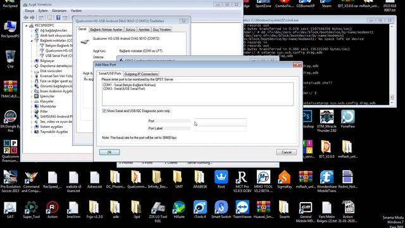Launch Super_Tool desktop icon
The image size is (405, 228).
tap(31, 209)
